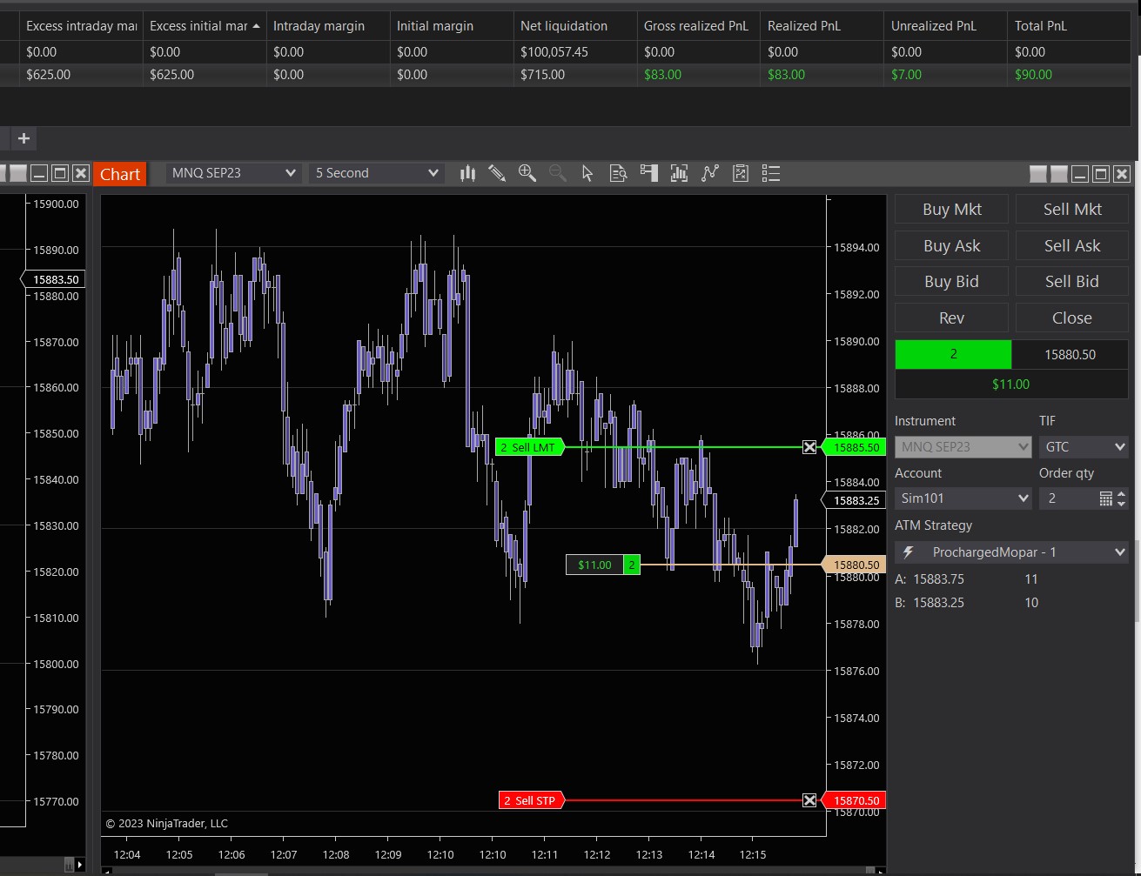Image resolution: width=1141 pixels, height=876 pixels.
Task: Select the ProchargedMopar ATM Strategy dropdown
Action: 1011,552
